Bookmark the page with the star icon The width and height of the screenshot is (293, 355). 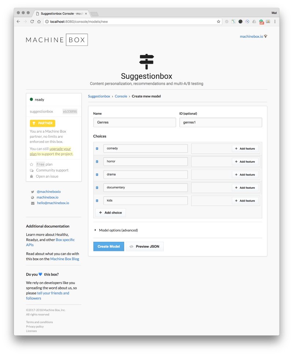(218, 22)
